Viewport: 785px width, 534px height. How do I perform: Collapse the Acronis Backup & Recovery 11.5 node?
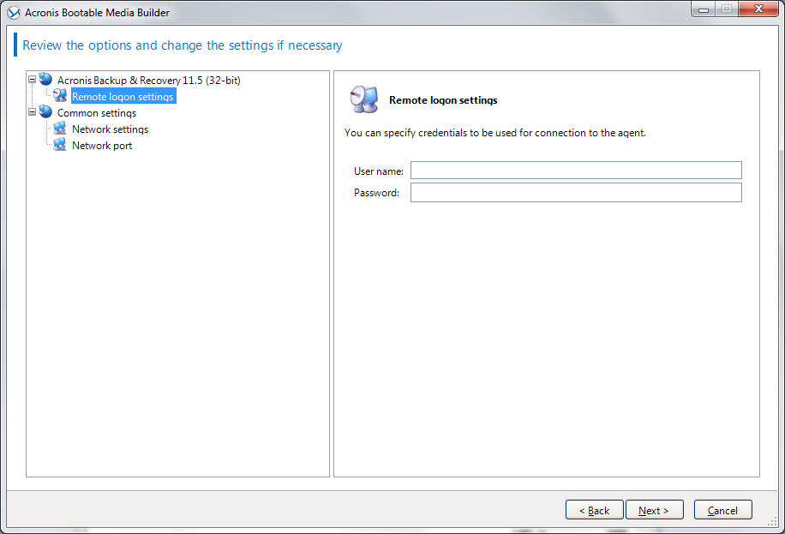pos(32,79)
